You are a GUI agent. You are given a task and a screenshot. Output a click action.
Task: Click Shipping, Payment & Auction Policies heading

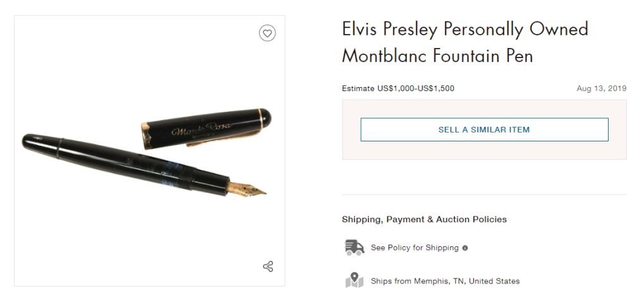(x=424, y=219)
